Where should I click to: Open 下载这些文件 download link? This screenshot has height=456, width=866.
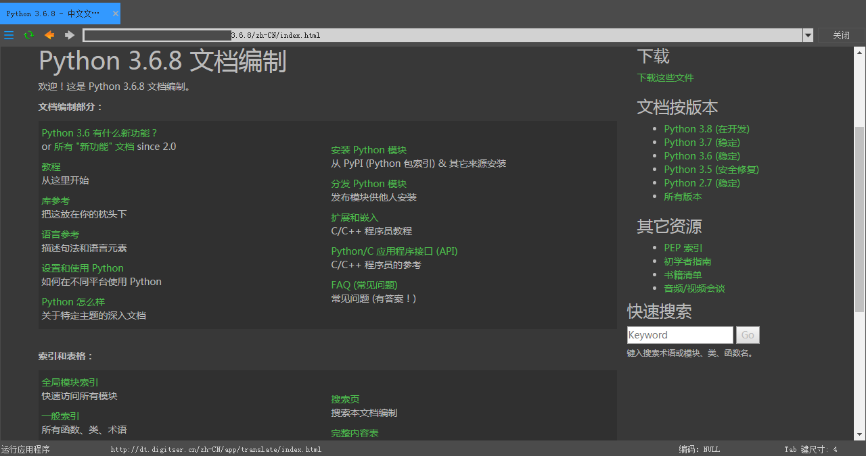pyautogui.click(x=665, y=77)
